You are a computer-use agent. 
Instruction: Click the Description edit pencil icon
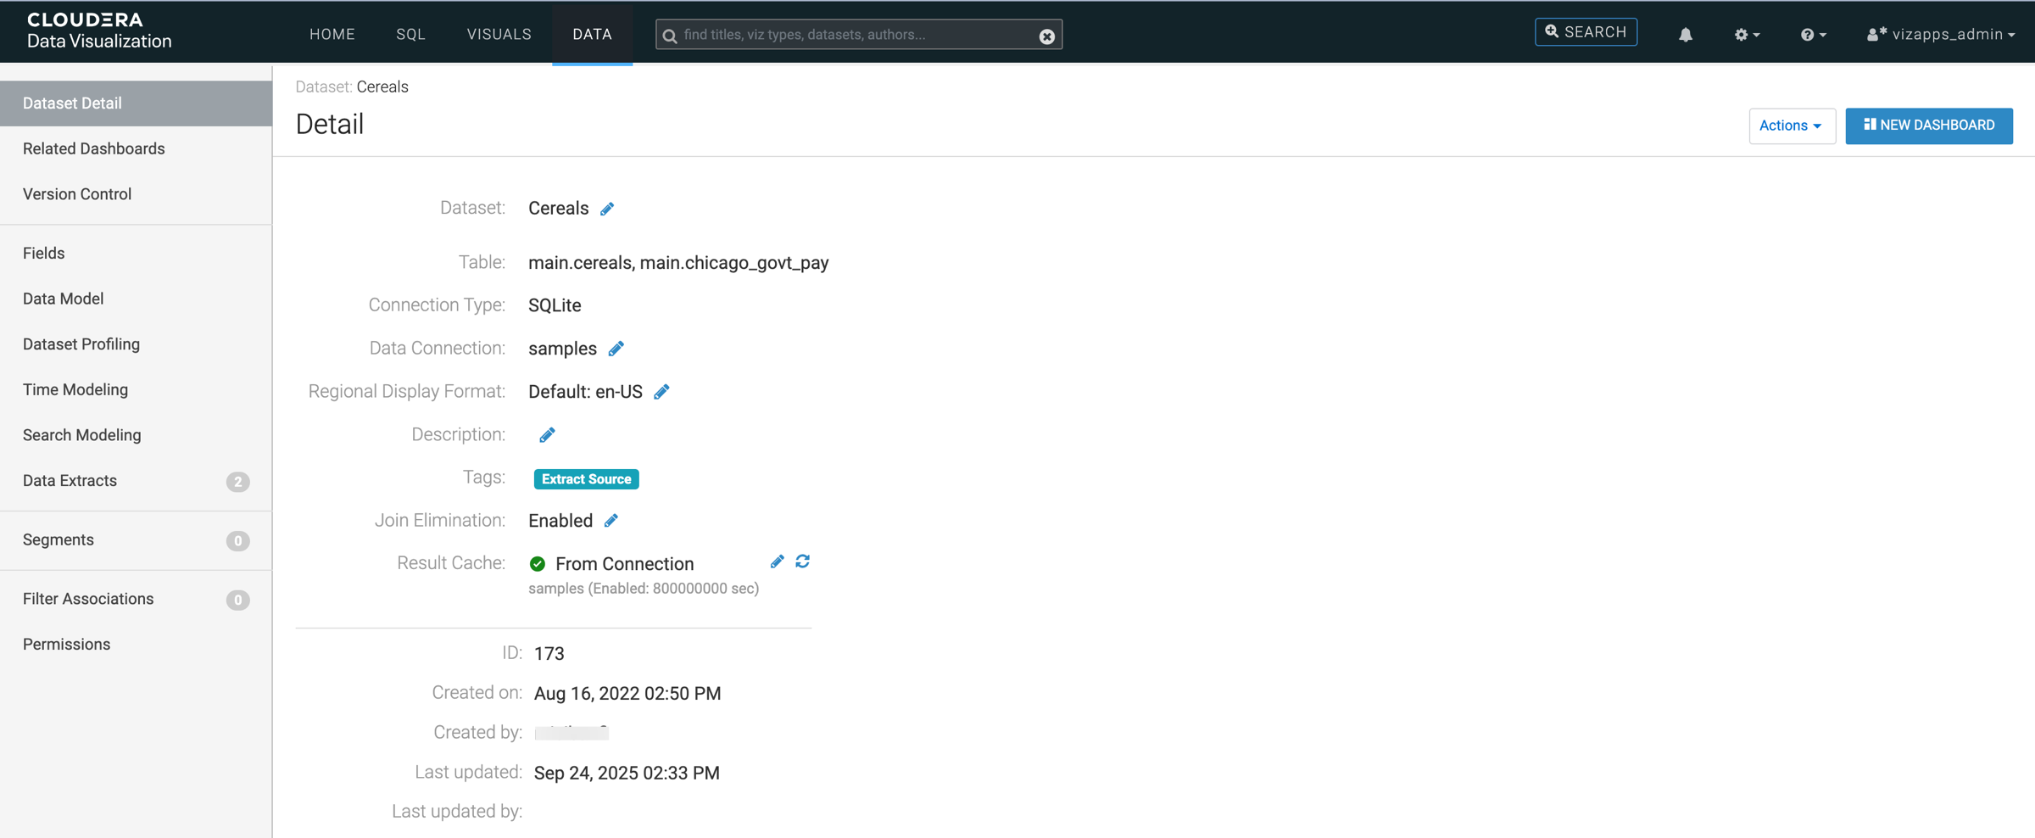point(547,435)
